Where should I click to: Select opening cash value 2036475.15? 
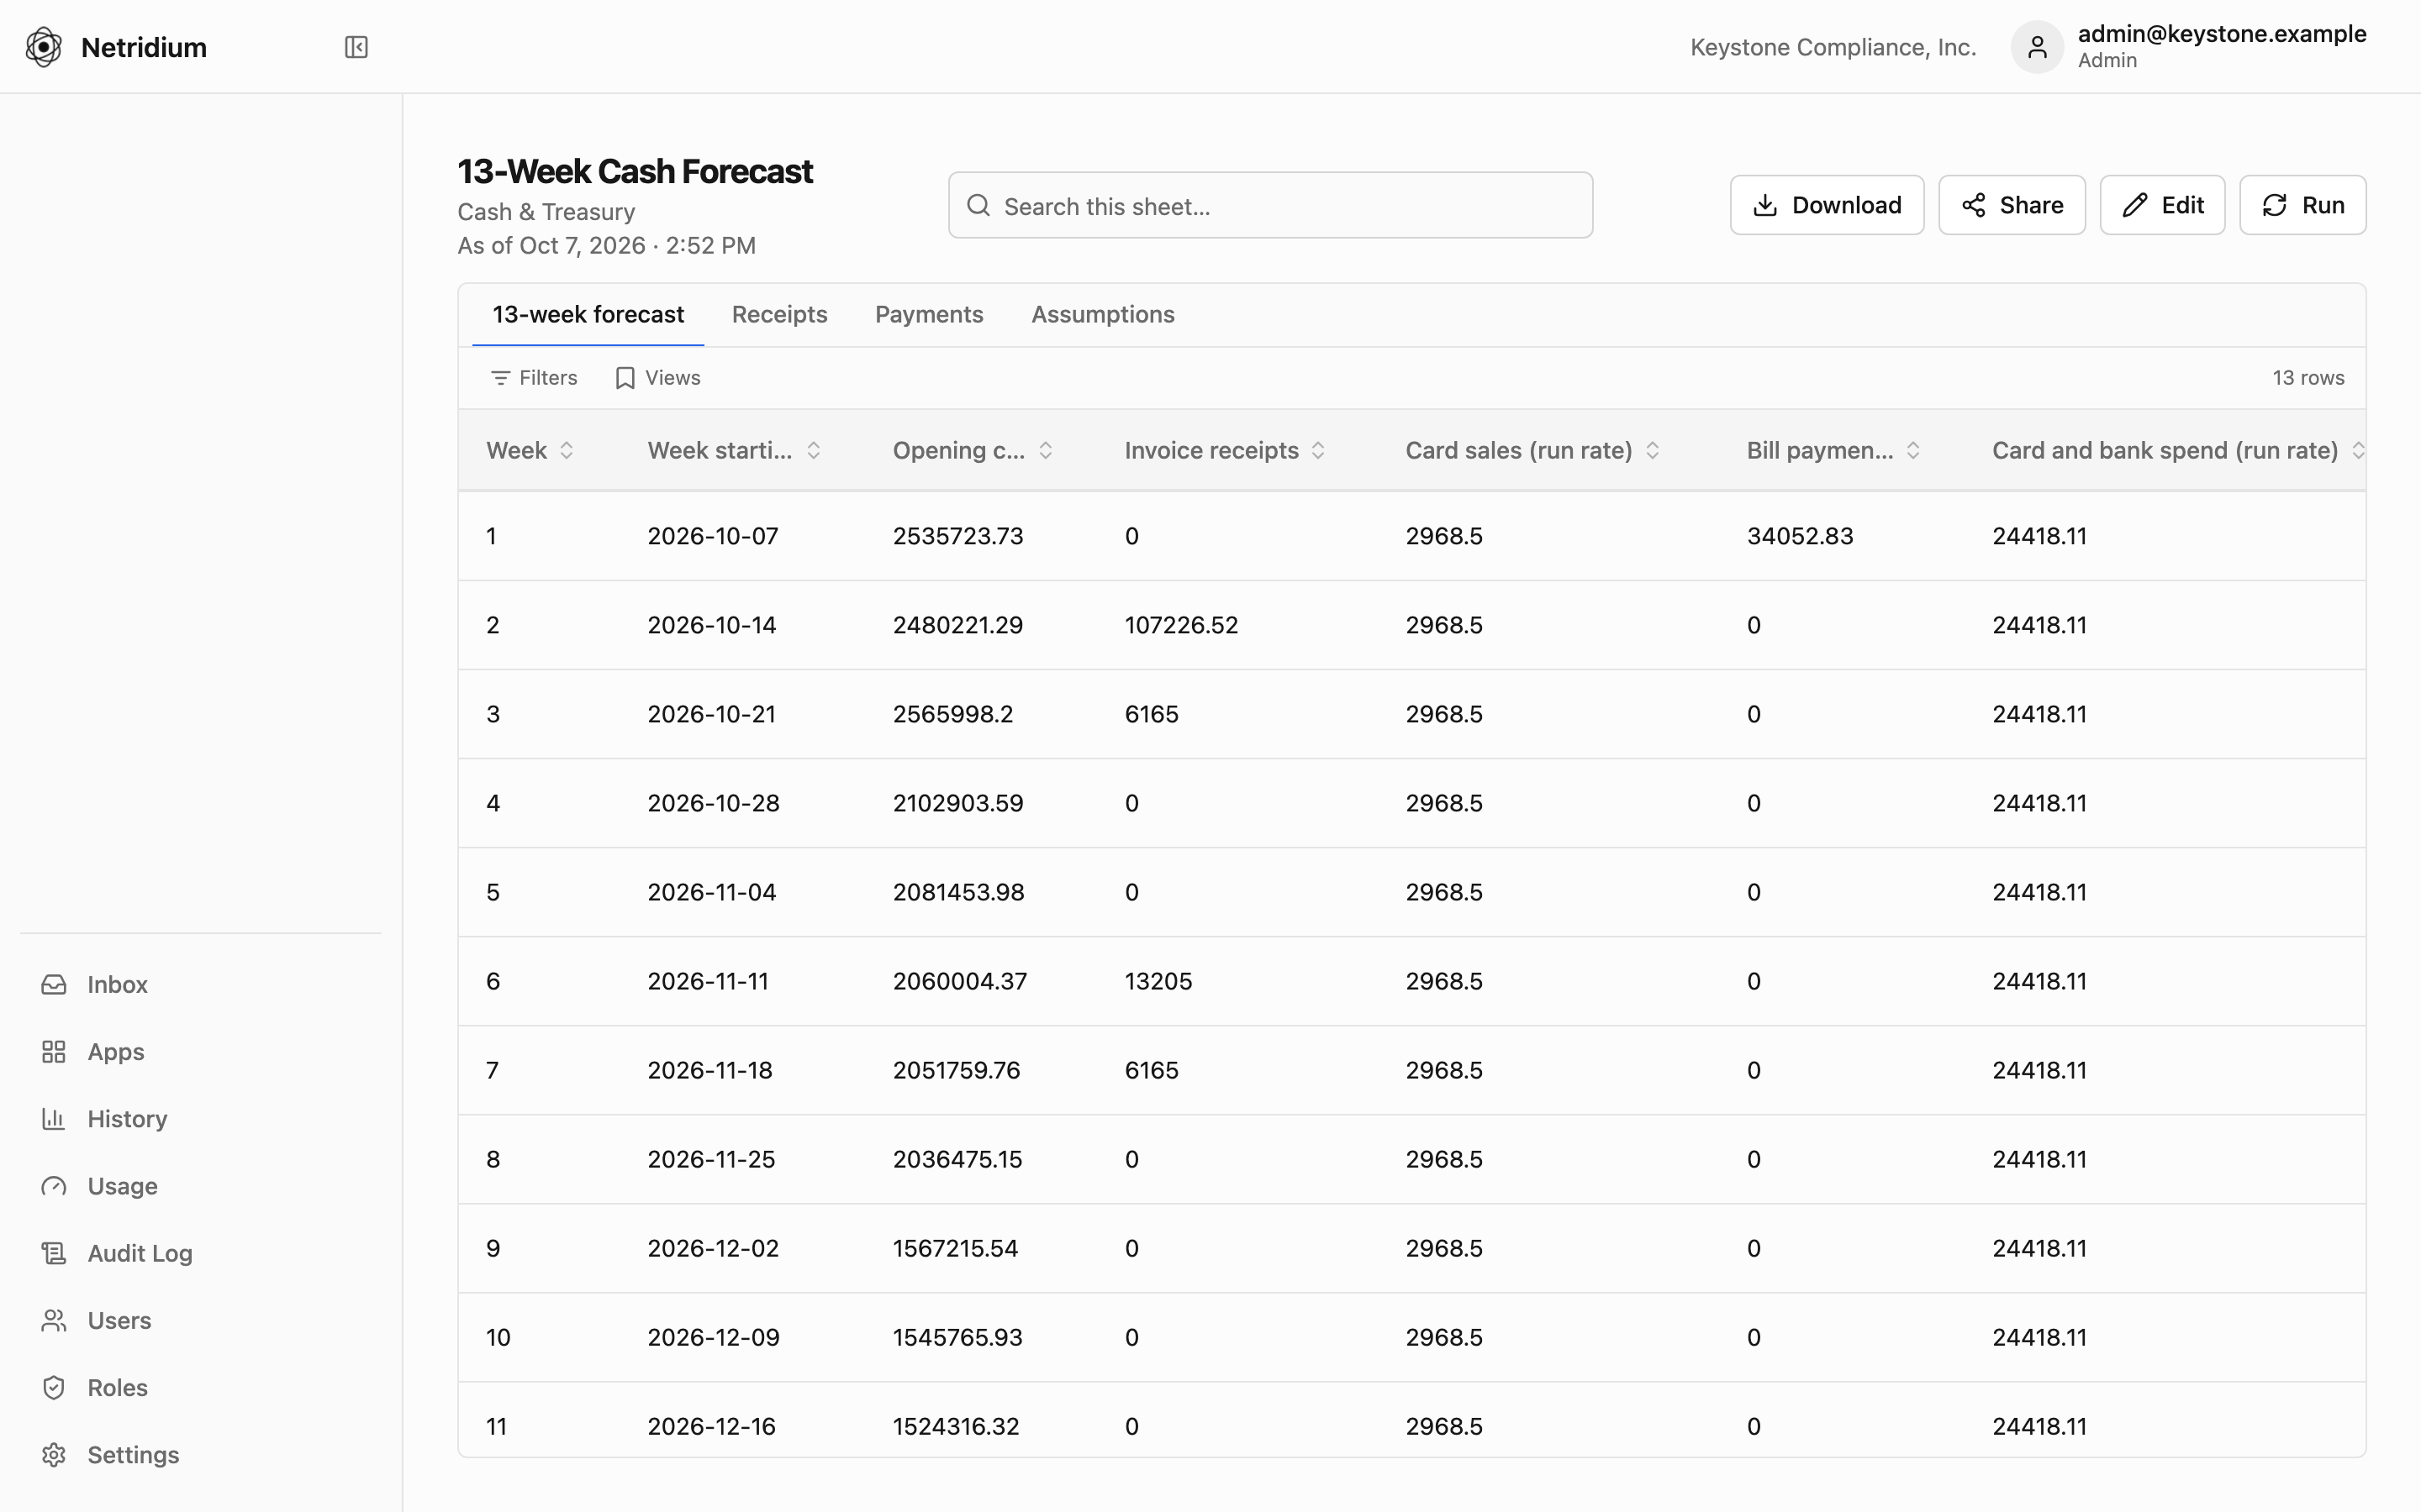click(957, 1159)
